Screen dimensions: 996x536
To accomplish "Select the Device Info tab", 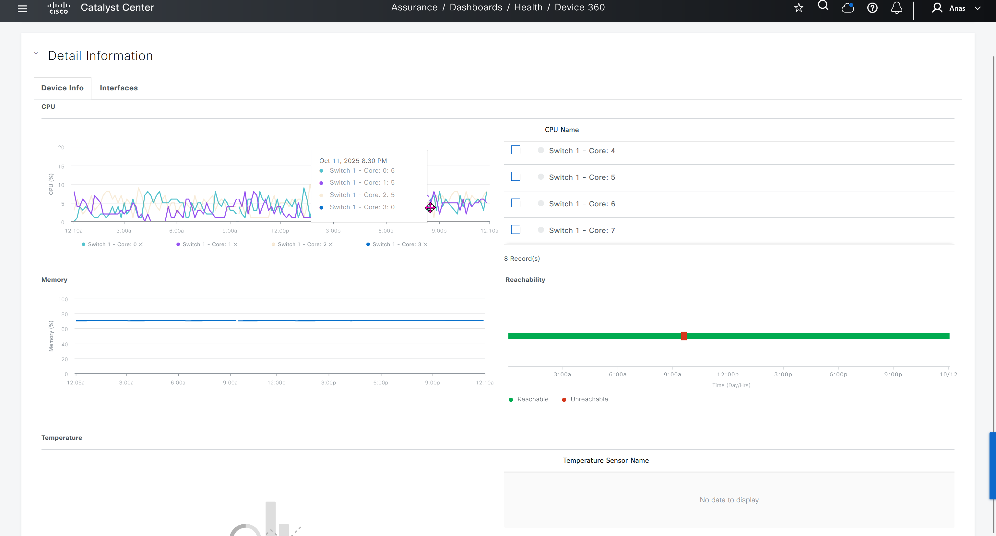I will point(62,88).
